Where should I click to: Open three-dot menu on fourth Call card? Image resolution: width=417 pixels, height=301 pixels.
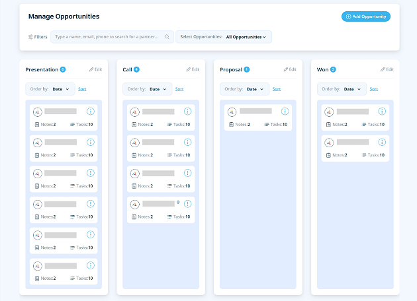tap(188, 204)
